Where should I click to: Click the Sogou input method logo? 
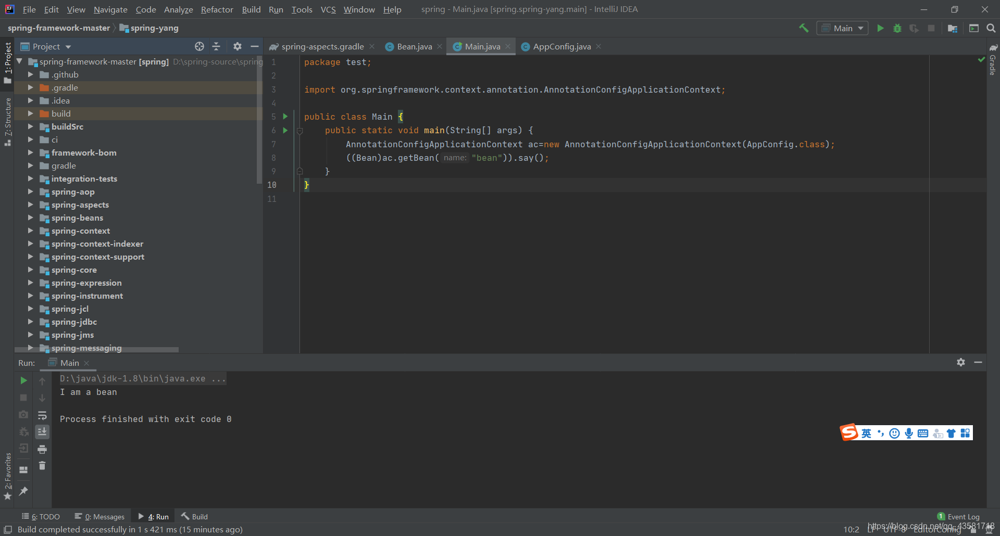849,432
